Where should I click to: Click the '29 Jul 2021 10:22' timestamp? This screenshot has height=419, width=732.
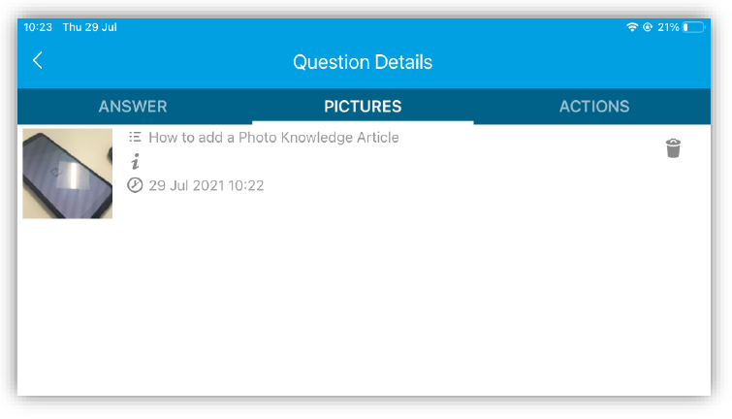[x=206, y=185]
